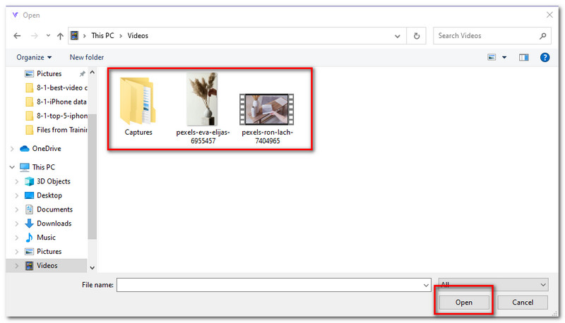This screenshot has width=565, height=323.
Task: Click the Cancel button
Action: pos(523,303)
